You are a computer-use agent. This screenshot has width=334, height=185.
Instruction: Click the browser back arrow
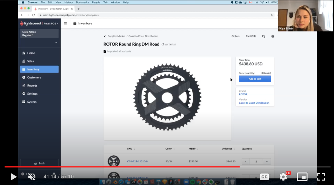[x=22, y=15]
